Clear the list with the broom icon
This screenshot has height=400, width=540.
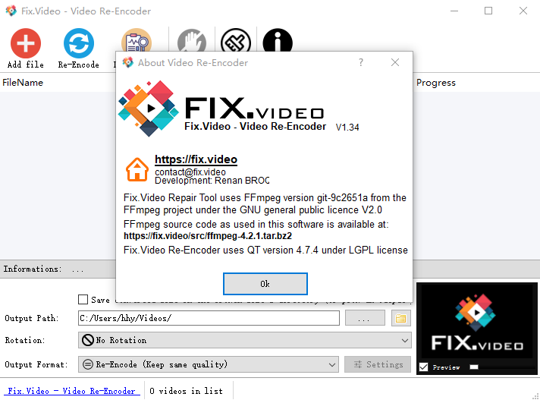click(x=236, y=40)
